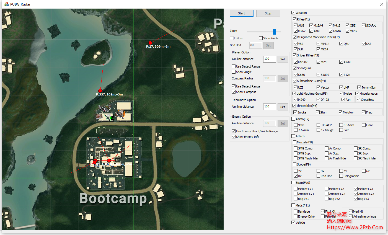Click the enemy marker labeled P:27
388x235 pixels.
pyautogui.click(x=150, y=43)
